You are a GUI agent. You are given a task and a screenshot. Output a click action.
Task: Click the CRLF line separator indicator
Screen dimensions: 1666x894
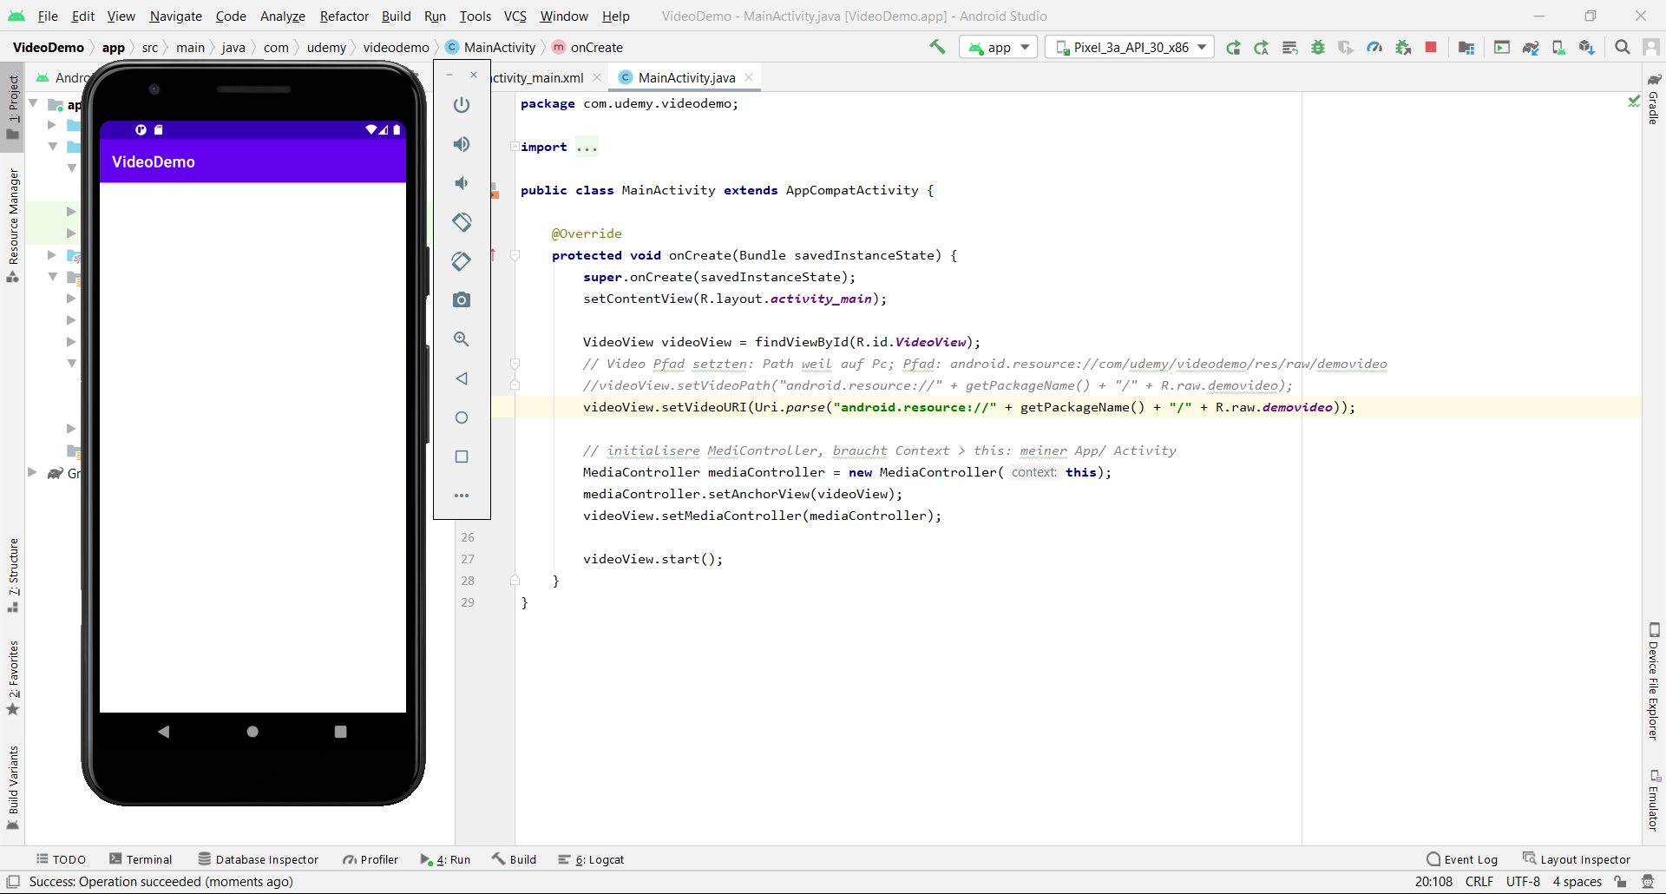coord(1479,882)
